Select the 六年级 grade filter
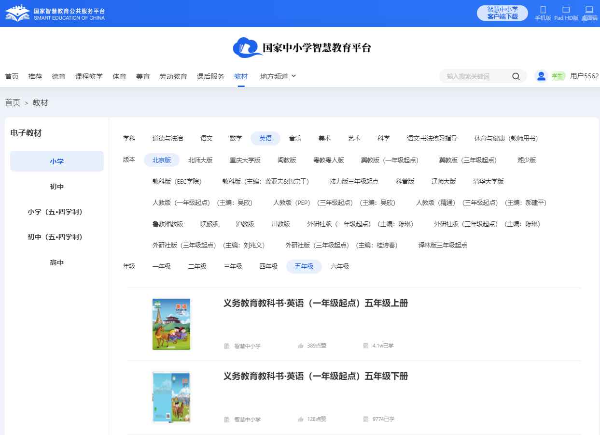This screenshot has width=600, height=435. tap(340, 266)
